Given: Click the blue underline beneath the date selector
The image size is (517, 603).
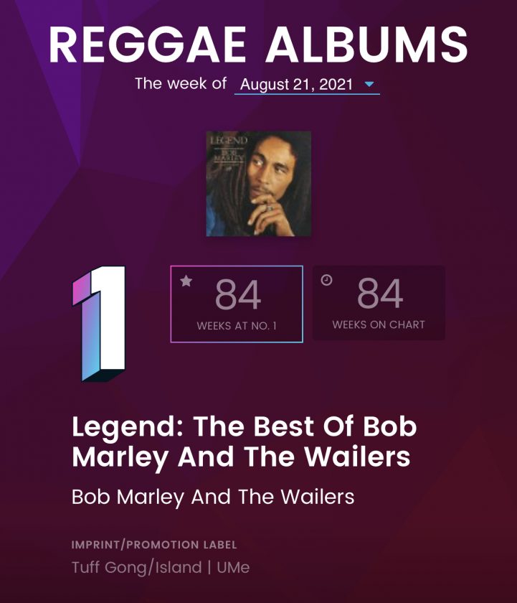Looking at the screenshot, I should click(x=307, y=94).
